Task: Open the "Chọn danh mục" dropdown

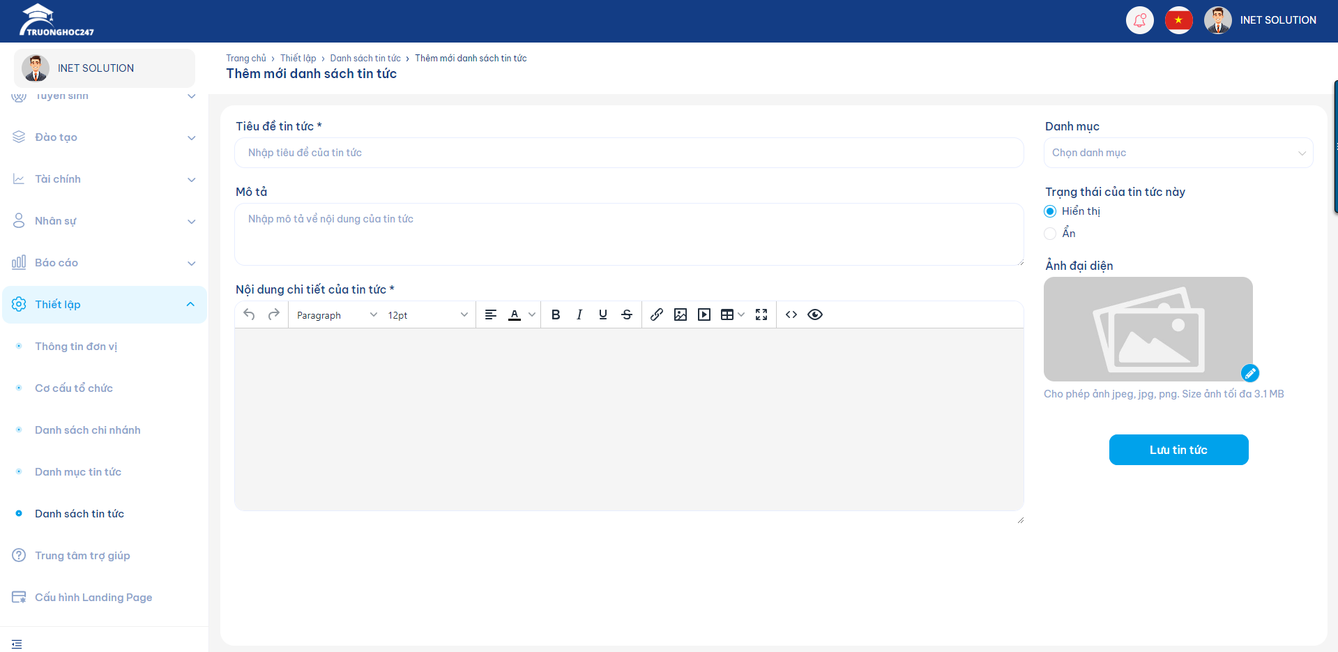Action: [x=1178, y=153]
